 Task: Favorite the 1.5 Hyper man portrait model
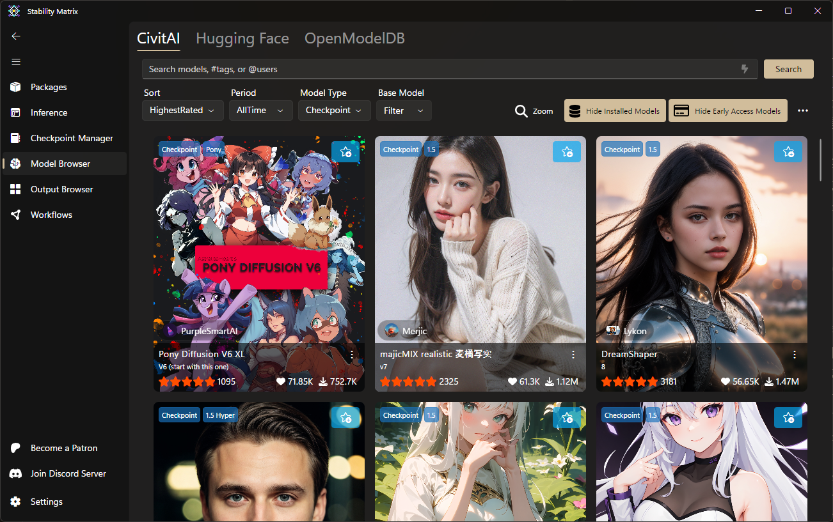[345, 417]
